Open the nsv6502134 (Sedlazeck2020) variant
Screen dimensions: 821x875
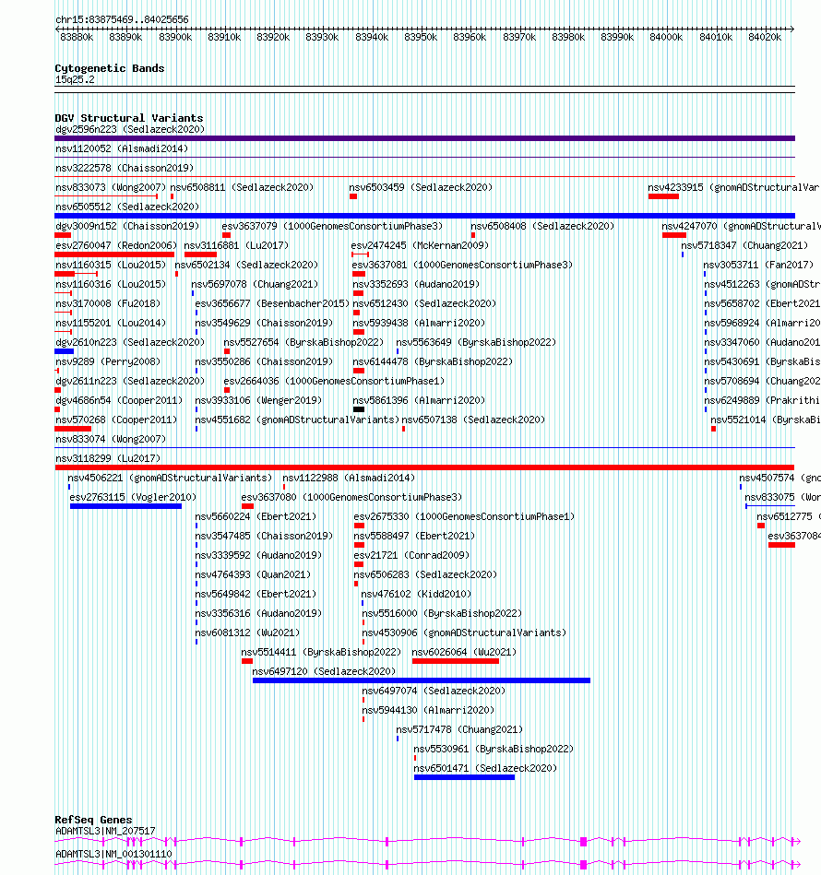246,265
